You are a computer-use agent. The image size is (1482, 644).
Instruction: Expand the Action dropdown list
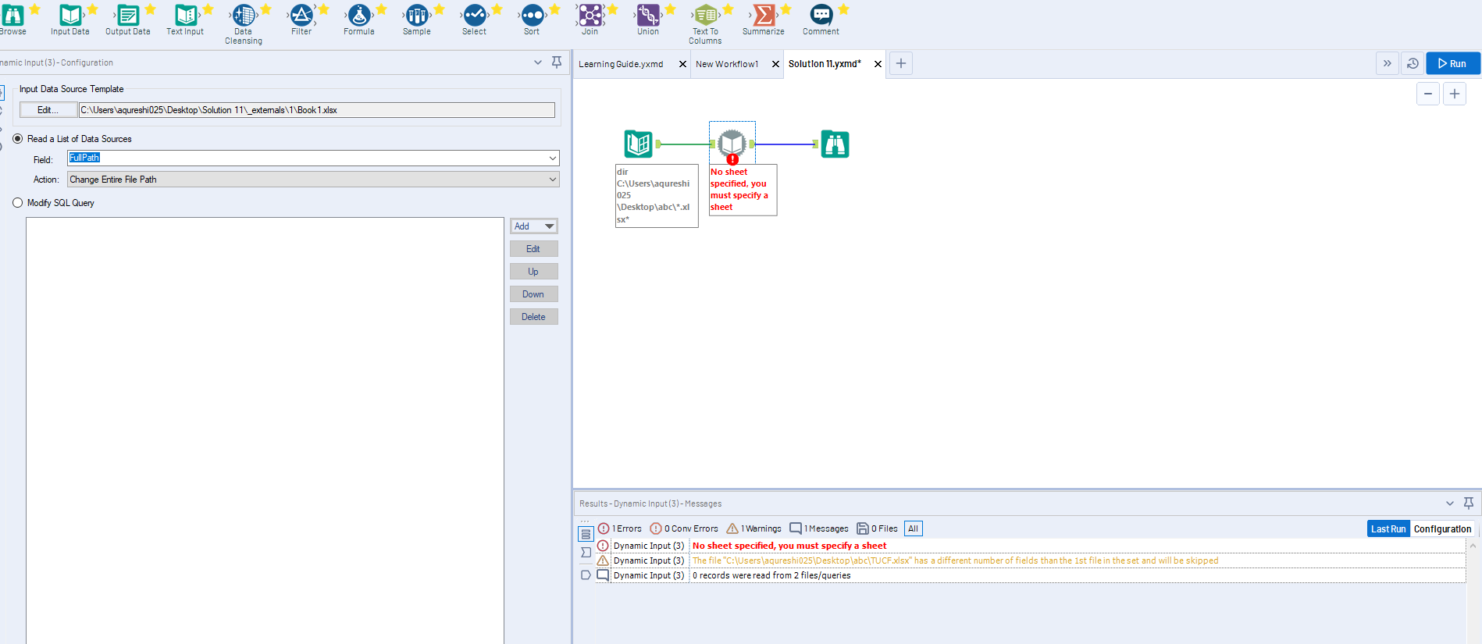pyautogui.click(x=552, y=180)
